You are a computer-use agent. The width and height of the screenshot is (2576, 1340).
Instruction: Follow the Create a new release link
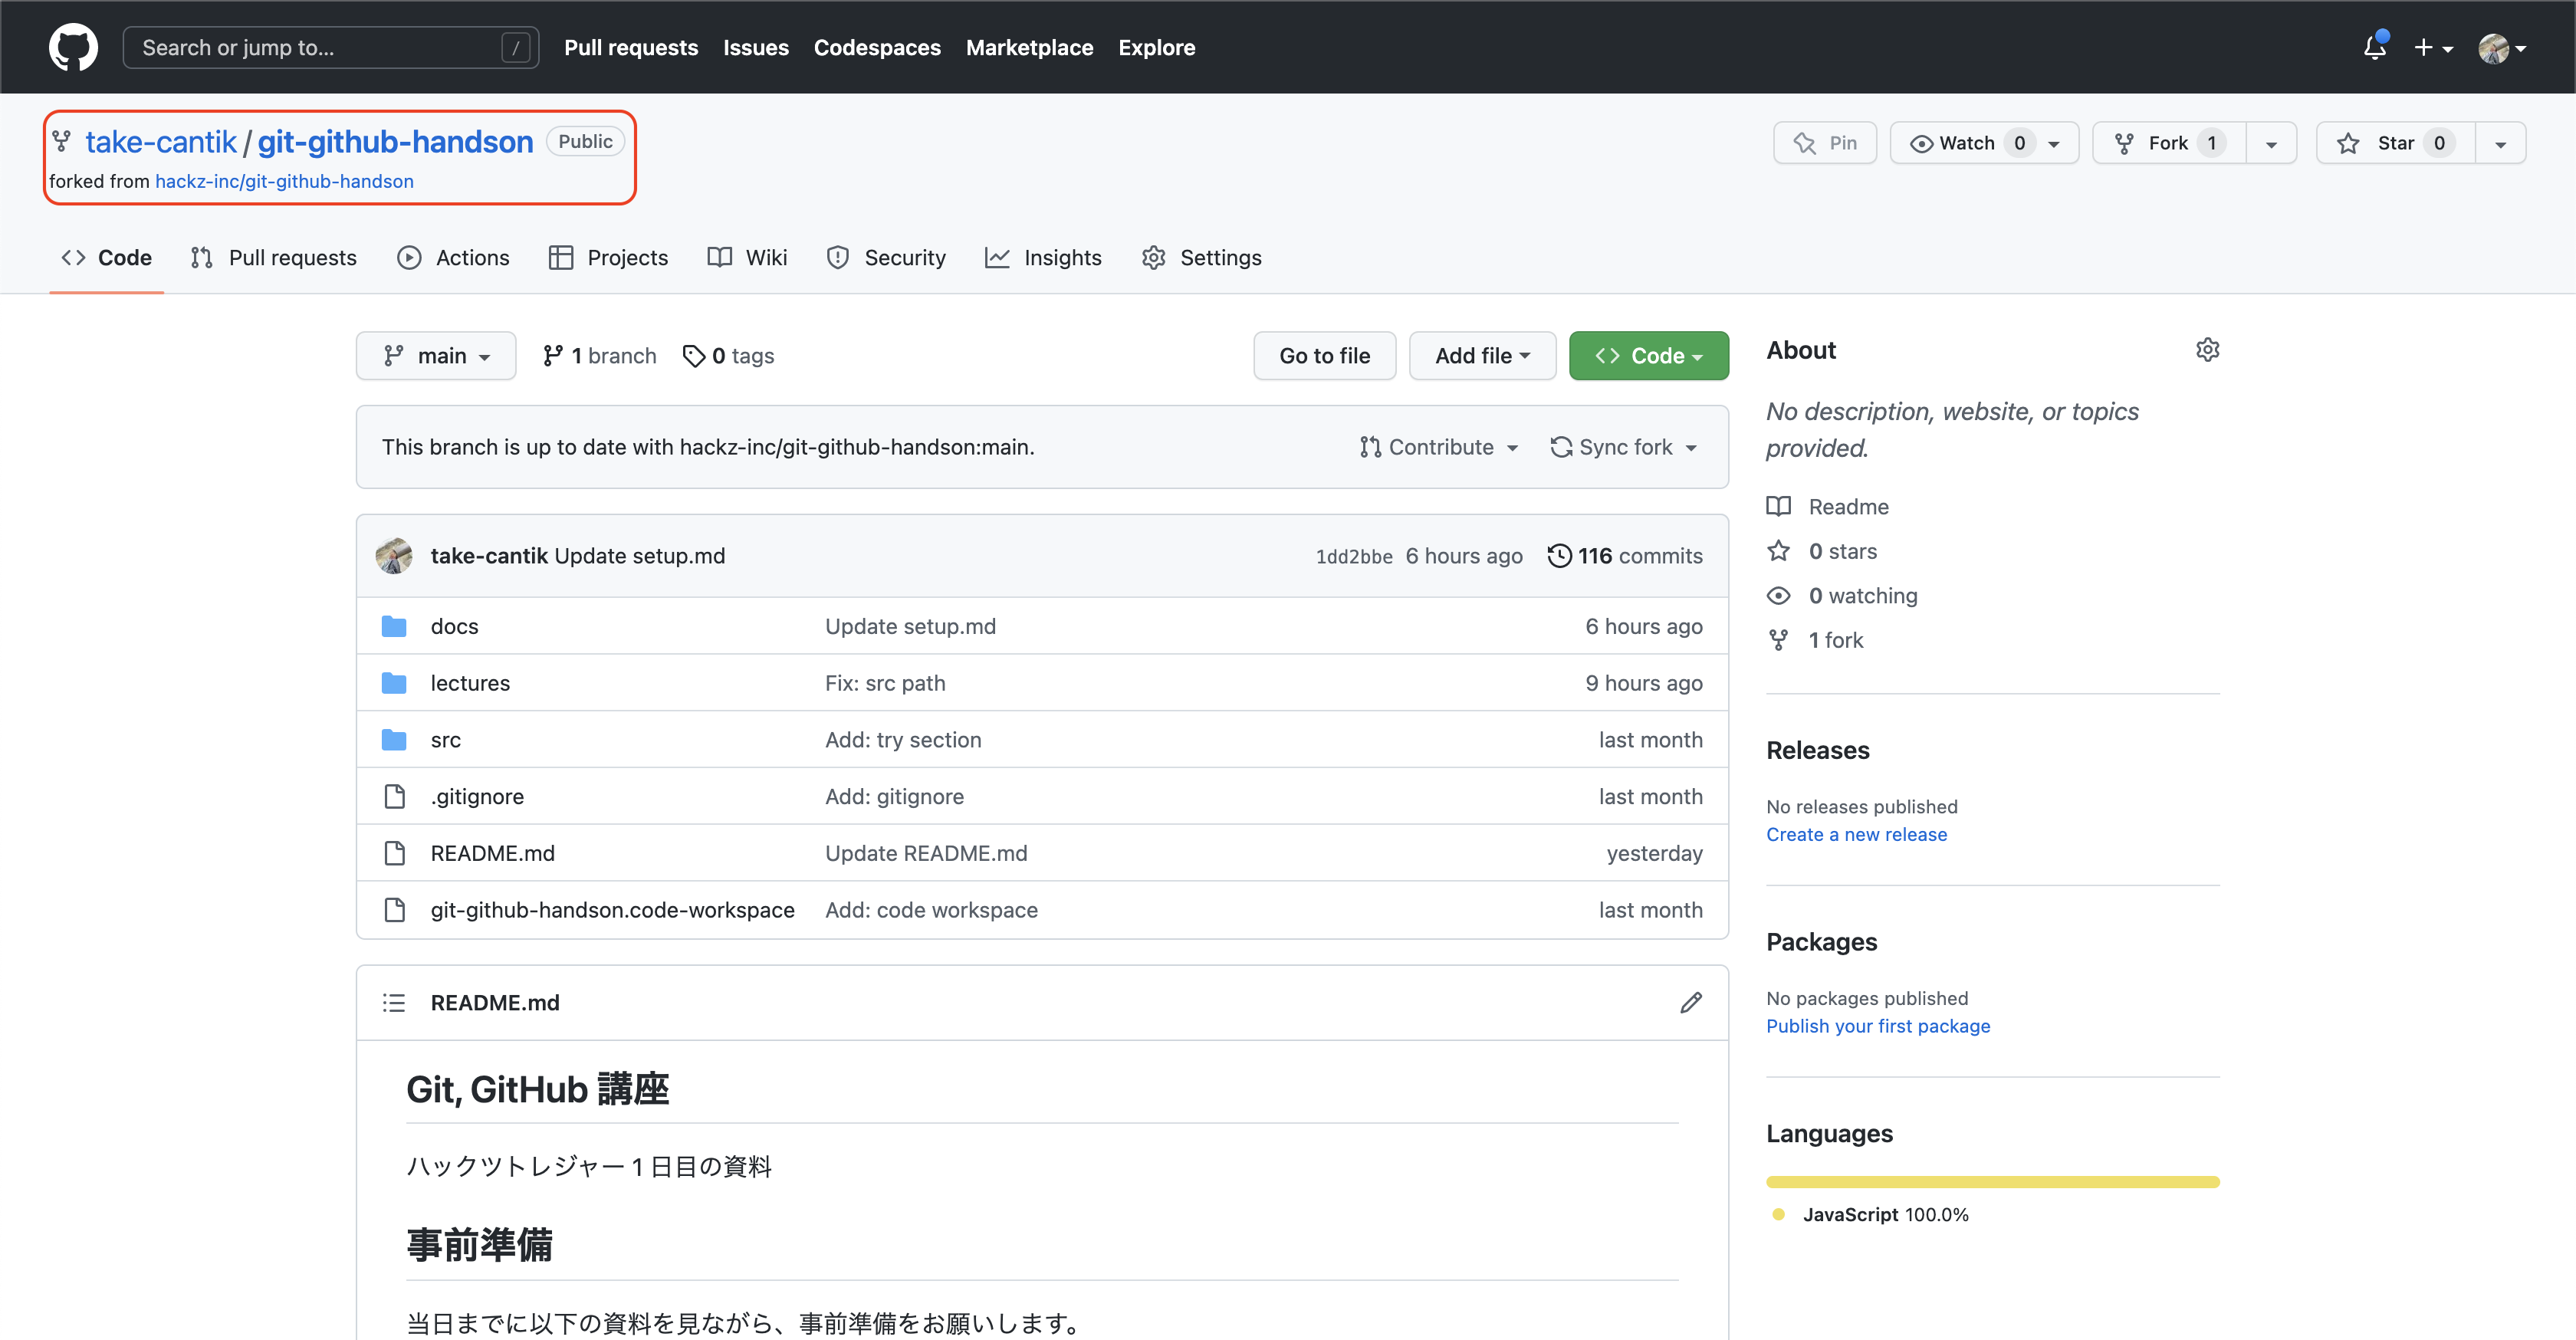pyautogui.click(x=1856, y=834)
